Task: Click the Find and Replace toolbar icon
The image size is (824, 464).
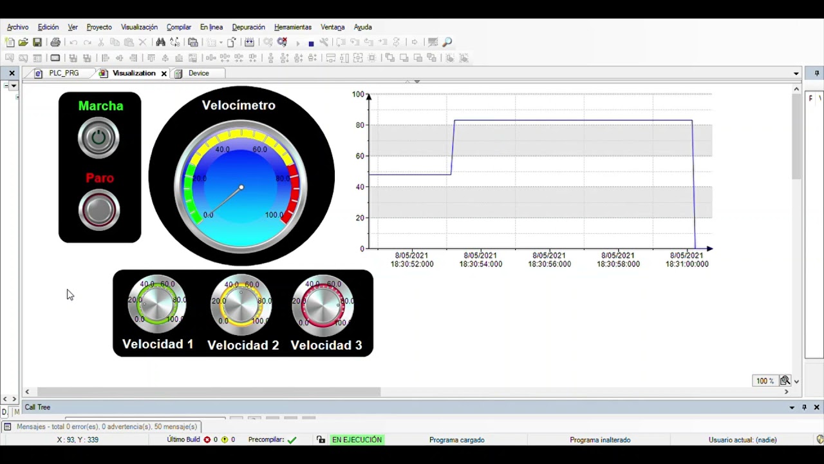Action: tap(174, 43)
